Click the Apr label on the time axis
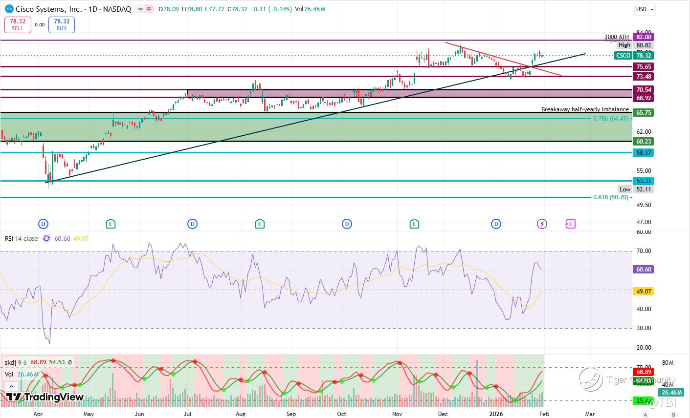This screenshot has width=690, height=418. (x=38, y=414)
